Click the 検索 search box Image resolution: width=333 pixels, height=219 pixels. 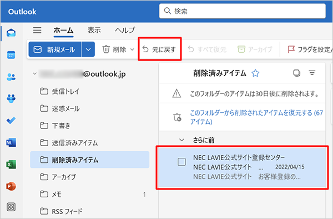pos(243,11)
